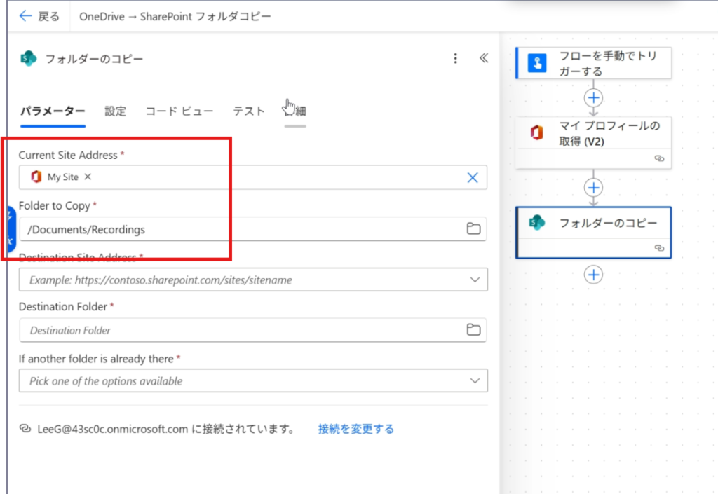Expand the Destination Site Address dropdown

[474, 280]
